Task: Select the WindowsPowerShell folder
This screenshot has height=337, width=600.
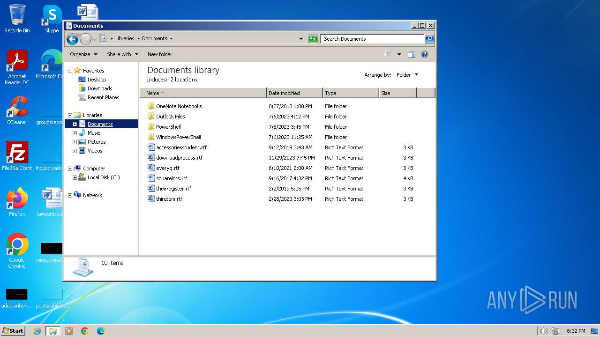Action: (x=178, y=137)
